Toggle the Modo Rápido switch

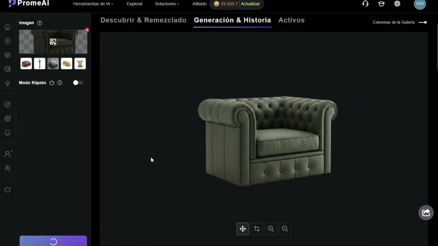[x=78, y=83]
